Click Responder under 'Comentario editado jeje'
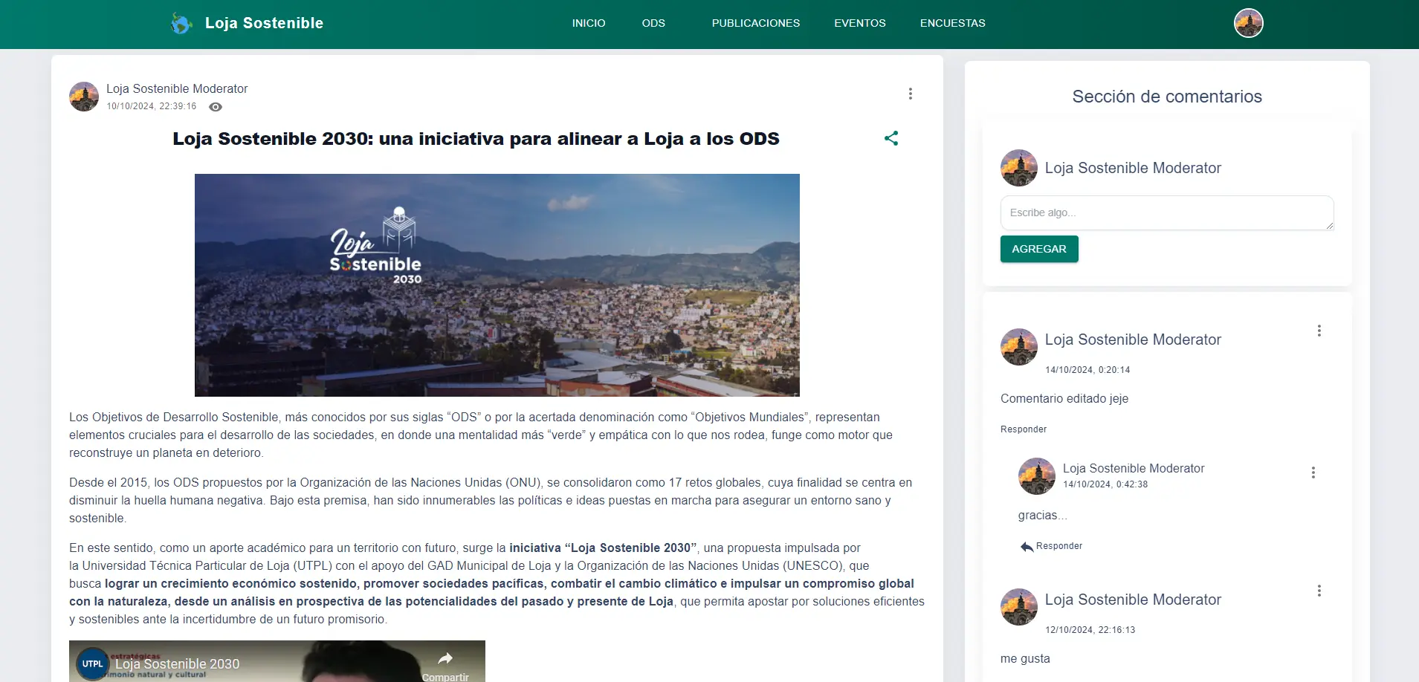This screenshot has width=1419, height=682. coord(1024,429)
